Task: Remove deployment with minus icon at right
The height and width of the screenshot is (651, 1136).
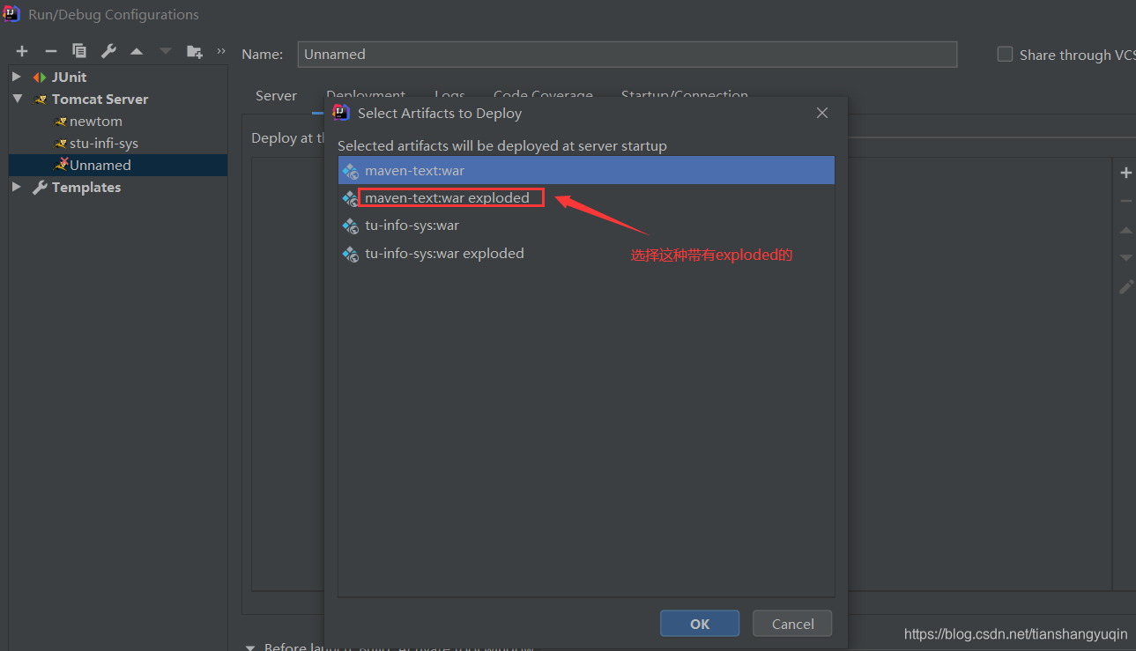Action: pyautogui.click(x=1126, y=201)
